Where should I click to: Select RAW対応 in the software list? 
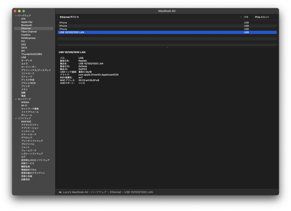click(x=26, y=121)
